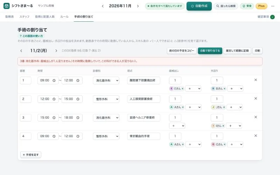Open row 4 外回り add-staff dropdown
Image resolution: width=280 pixels, height=175 pixels.
pyautogui.click(x=235, y=144)
